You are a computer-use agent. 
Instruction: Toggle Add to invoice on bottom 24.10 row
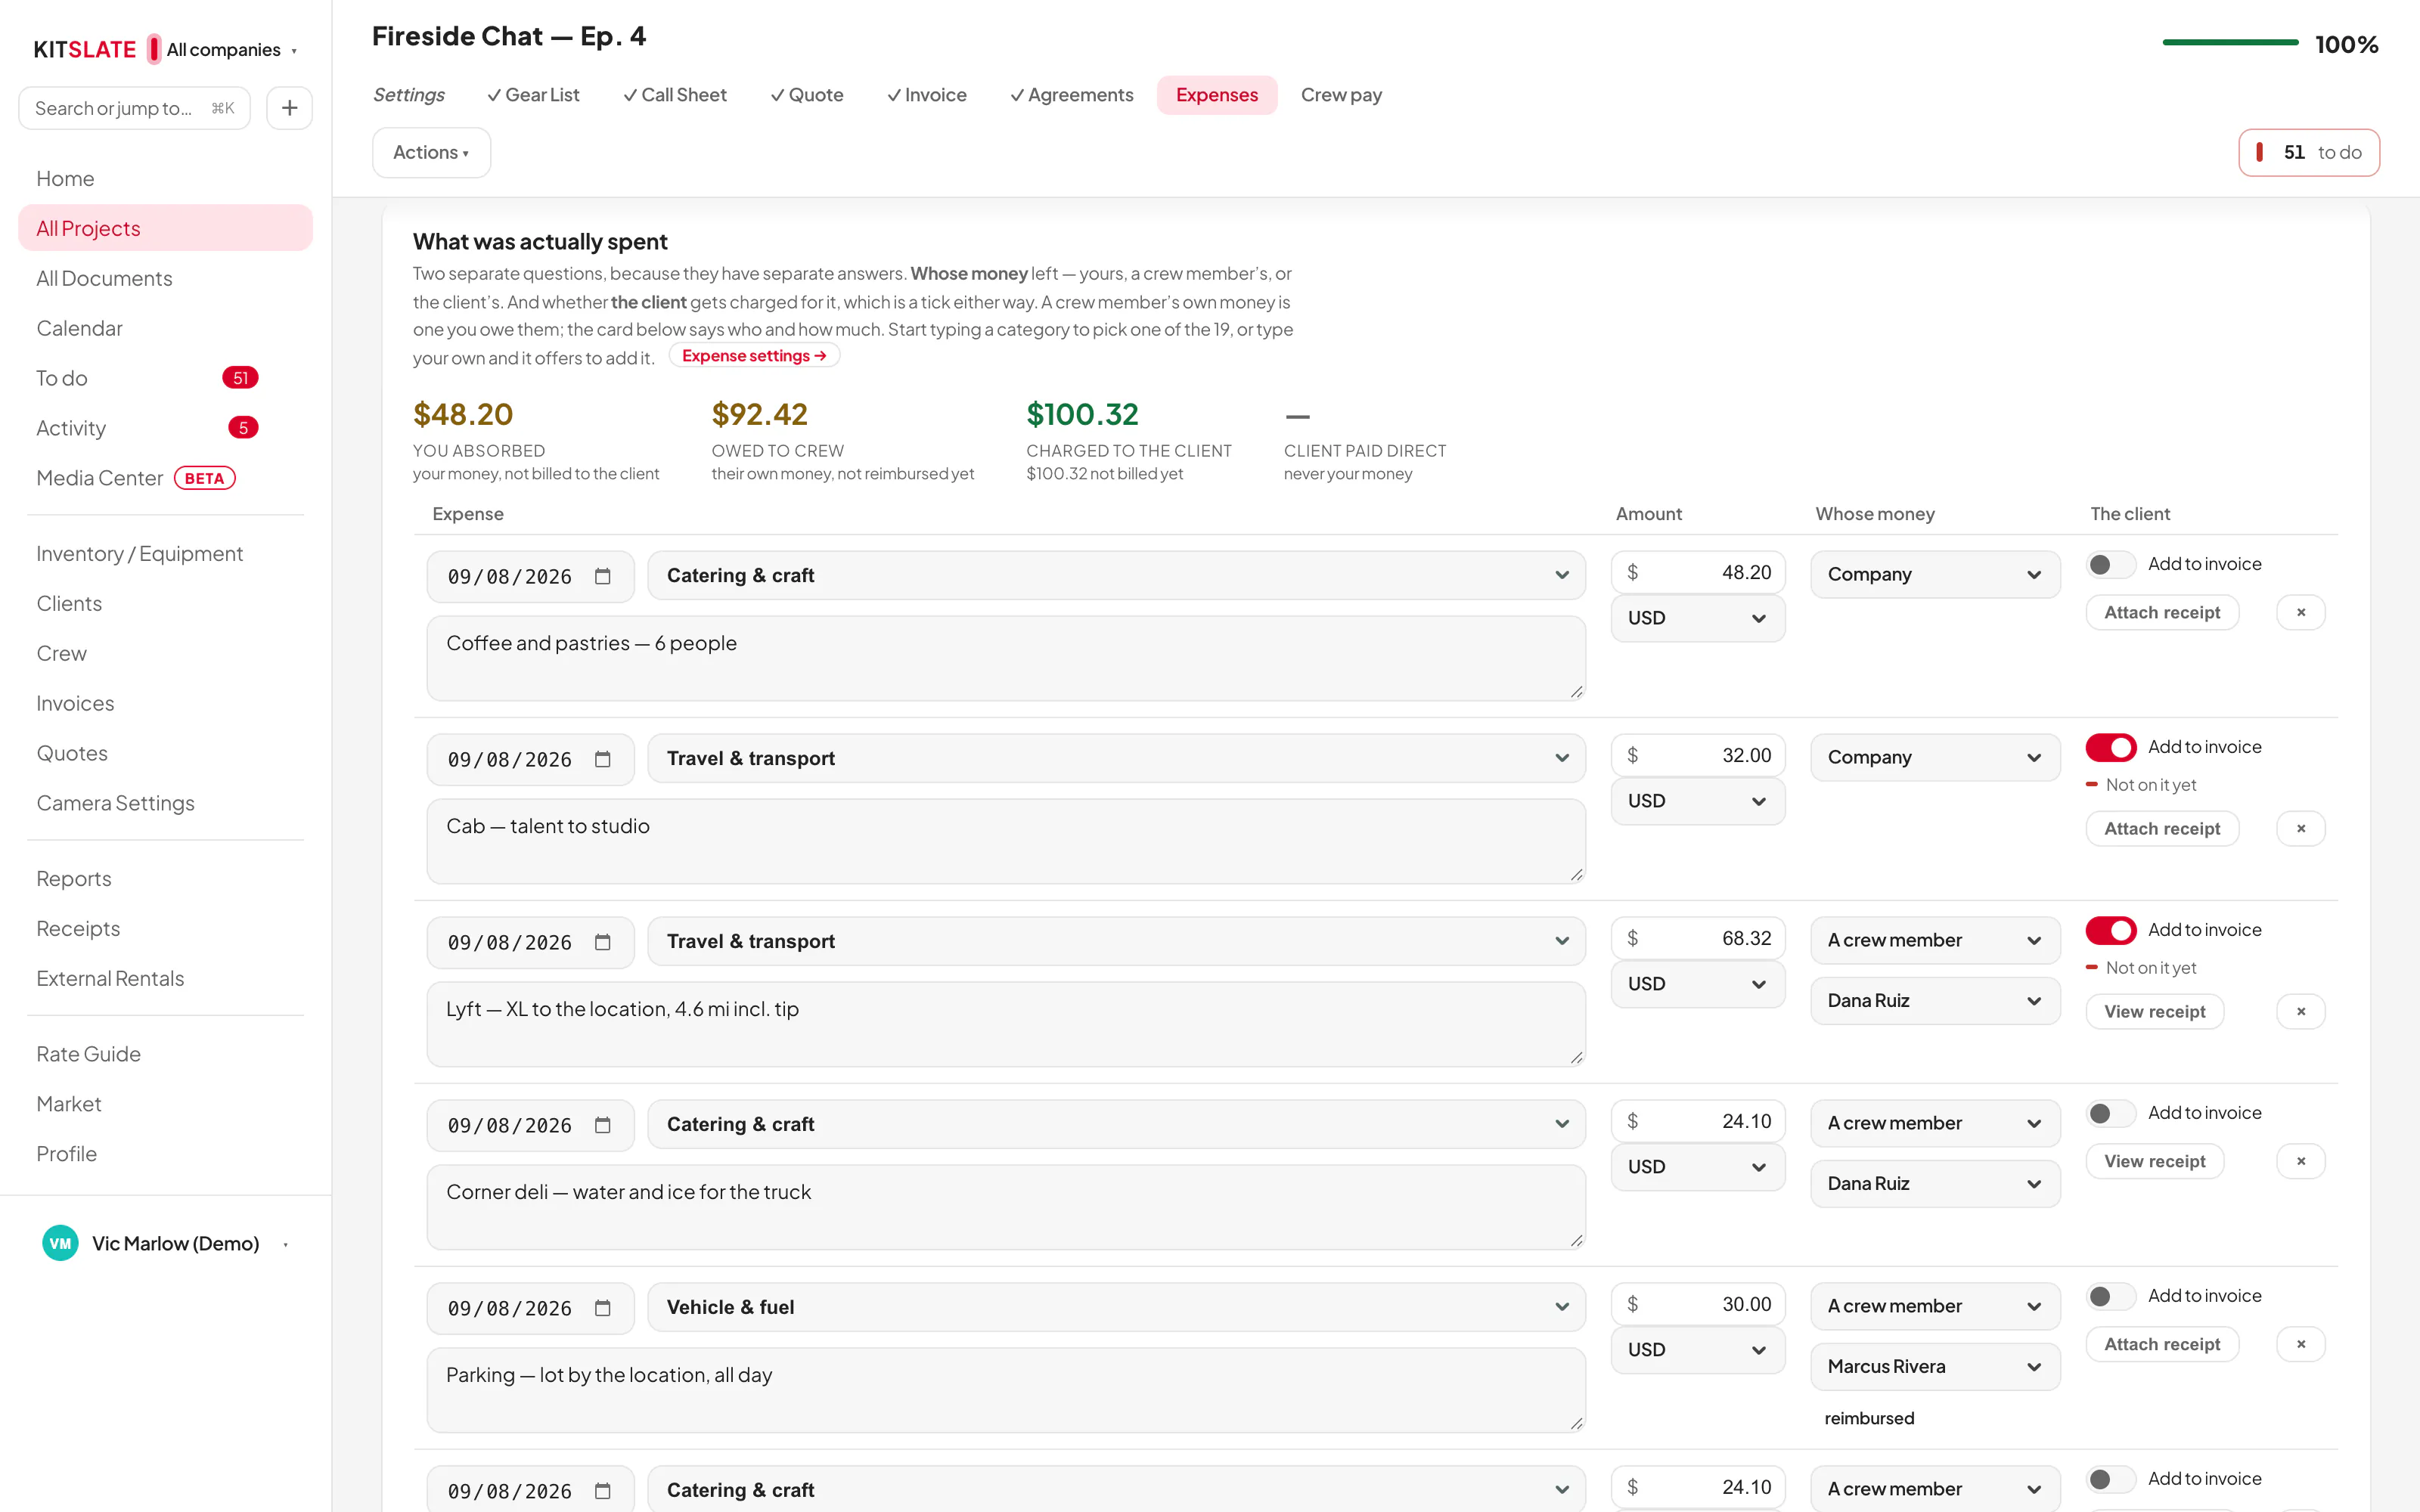click(x=2110, y=1479)
